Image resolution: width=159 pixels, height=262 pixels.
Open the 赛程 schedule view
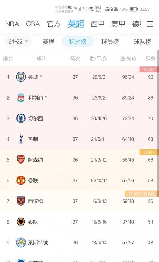[48, 42]
